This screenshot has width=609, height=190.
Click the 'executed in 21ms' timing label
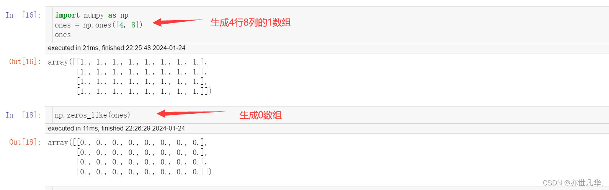[x=116, y=48]
